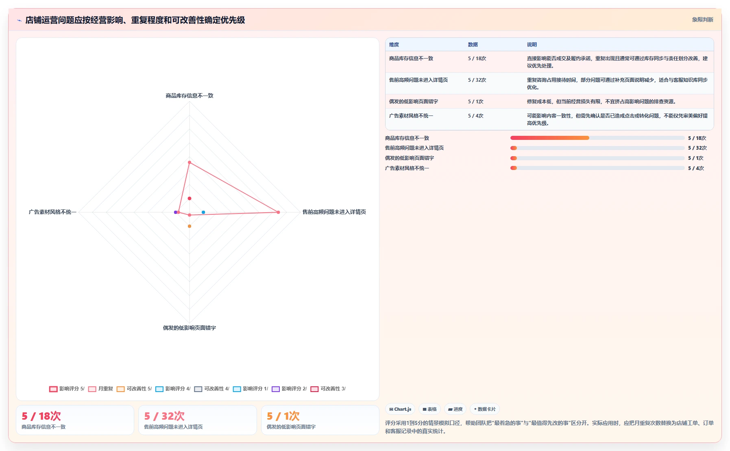The image size is (730, 451).
Task: Toggle the 可改善性 3/ legend series
Action: [328, 389]
